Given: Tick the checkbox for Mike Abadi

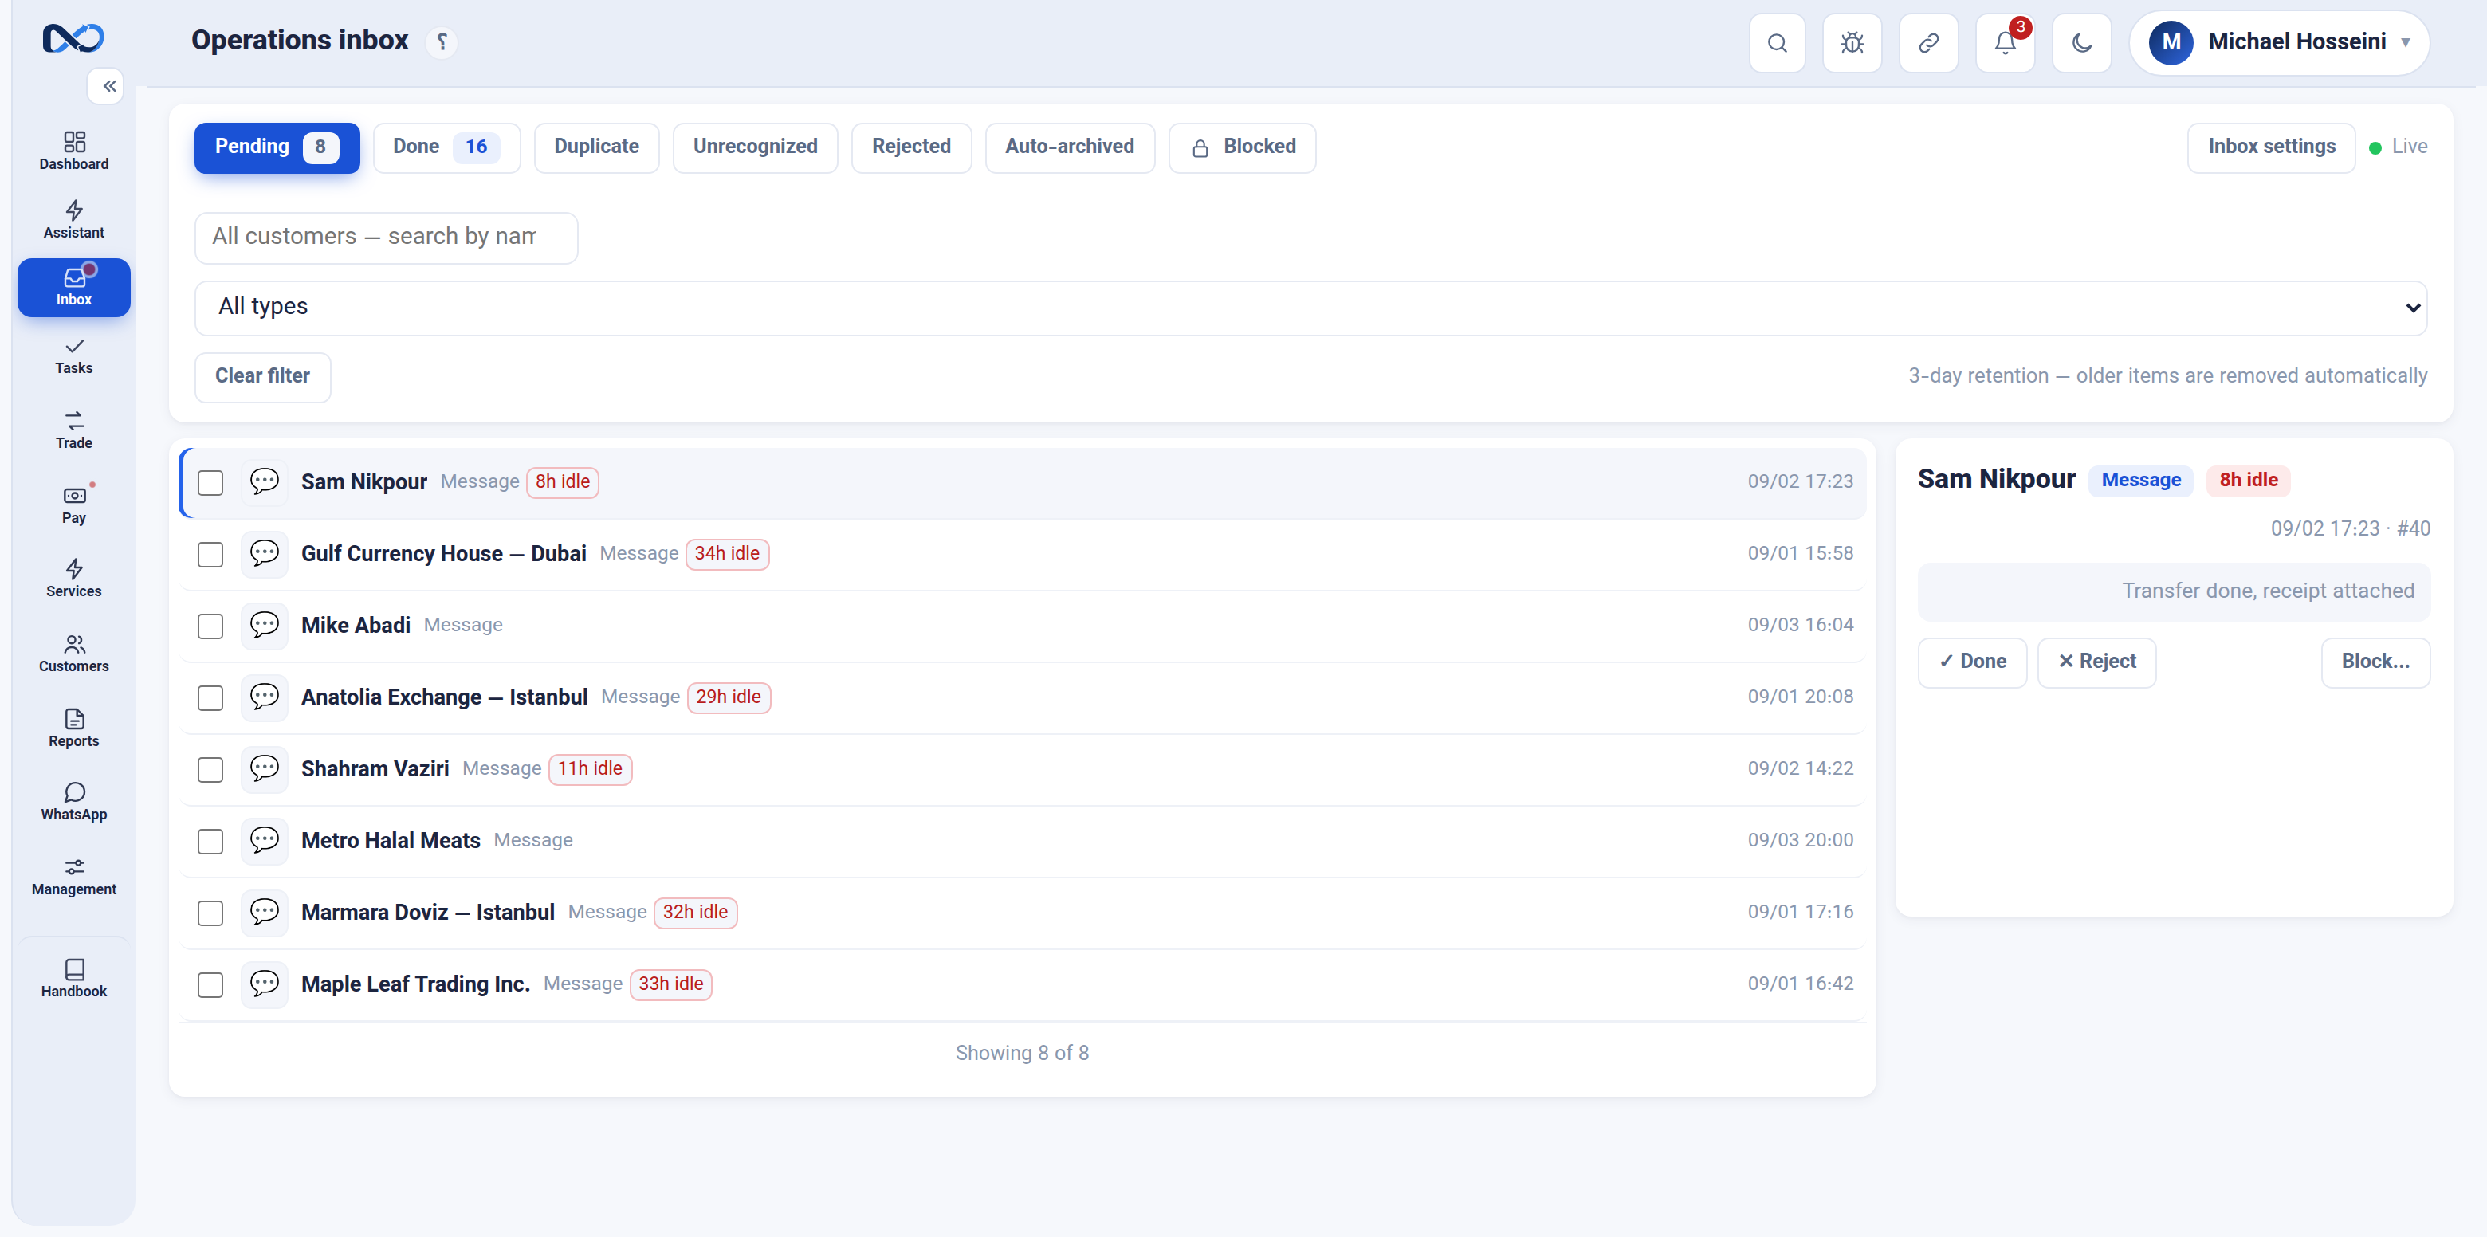Looking at the screenshot, I should (x=210, y=626).
